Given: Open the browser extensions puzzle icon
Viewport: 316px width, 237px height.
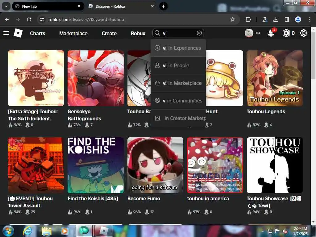Looking at the screenshot, I should click(x=248, y=19).
